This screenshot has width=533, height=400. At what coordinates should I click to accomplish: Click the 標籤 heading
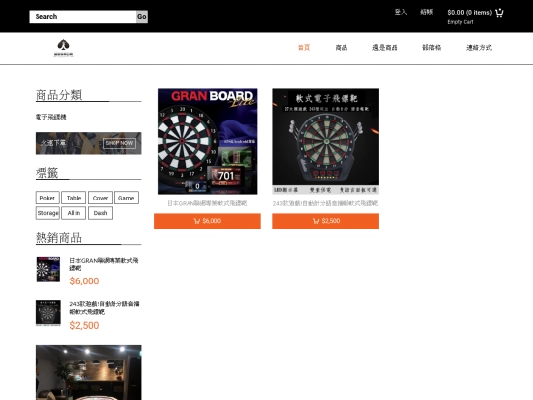[x=47, y=173]
